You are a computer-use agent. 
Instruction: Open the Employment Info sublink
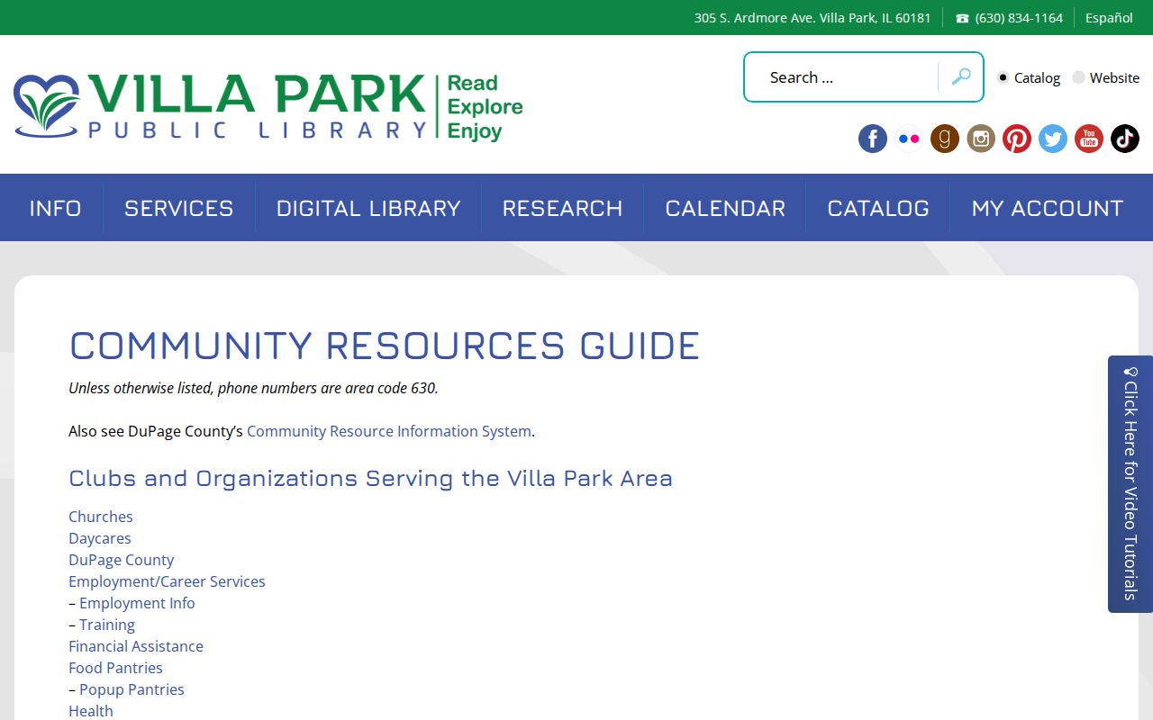click(137, 603)
